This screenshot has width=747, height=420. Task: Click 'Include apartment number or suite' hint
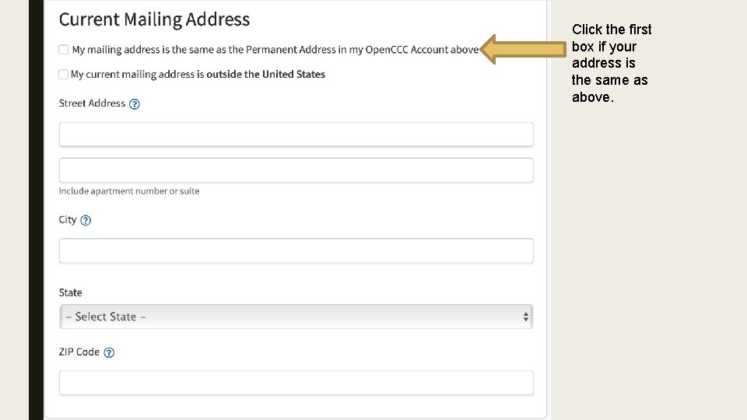click(x=129, y=191)
